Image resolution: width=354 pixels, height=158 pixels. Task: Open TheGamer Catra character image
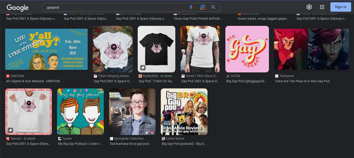(311, 49)
